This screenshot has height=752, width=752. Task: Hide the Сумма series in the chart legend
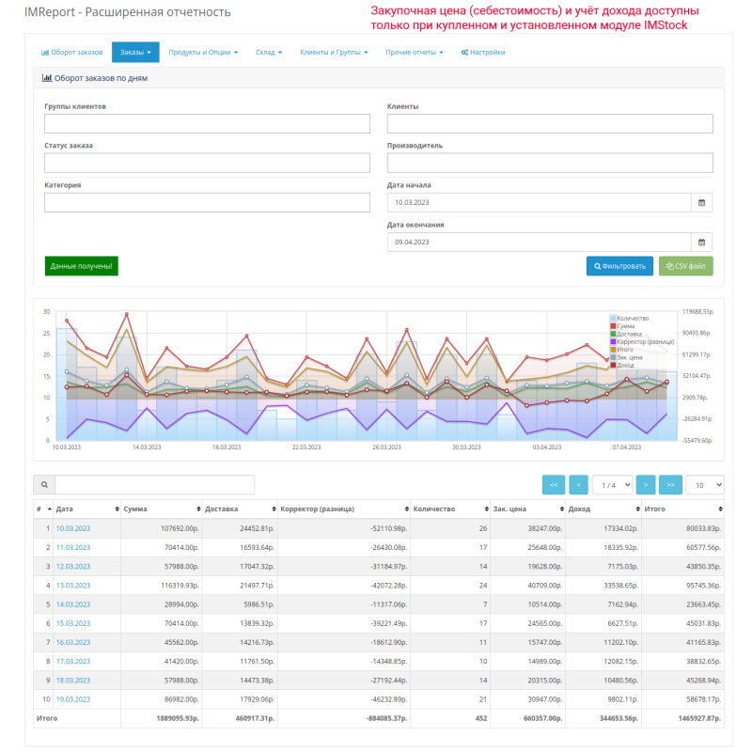(x=626, y=326)
